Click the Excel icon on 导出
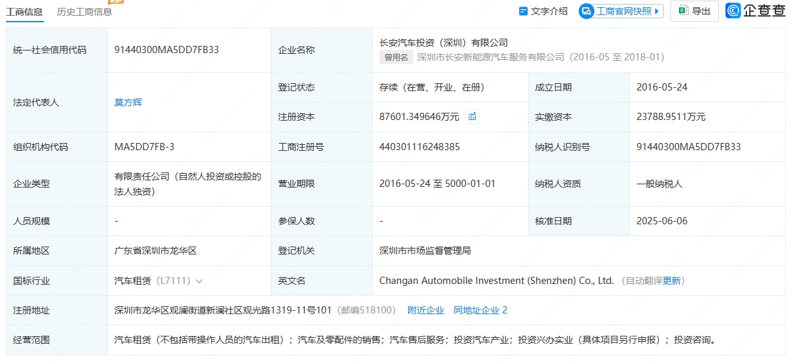The height and width of the screenshot is (362, 791). pyautogui.click(x=683, y=11)
